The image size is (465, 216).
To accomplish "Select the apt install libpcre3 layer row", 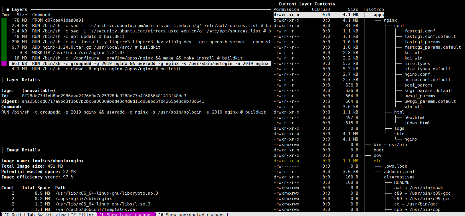I will [140, 42].
